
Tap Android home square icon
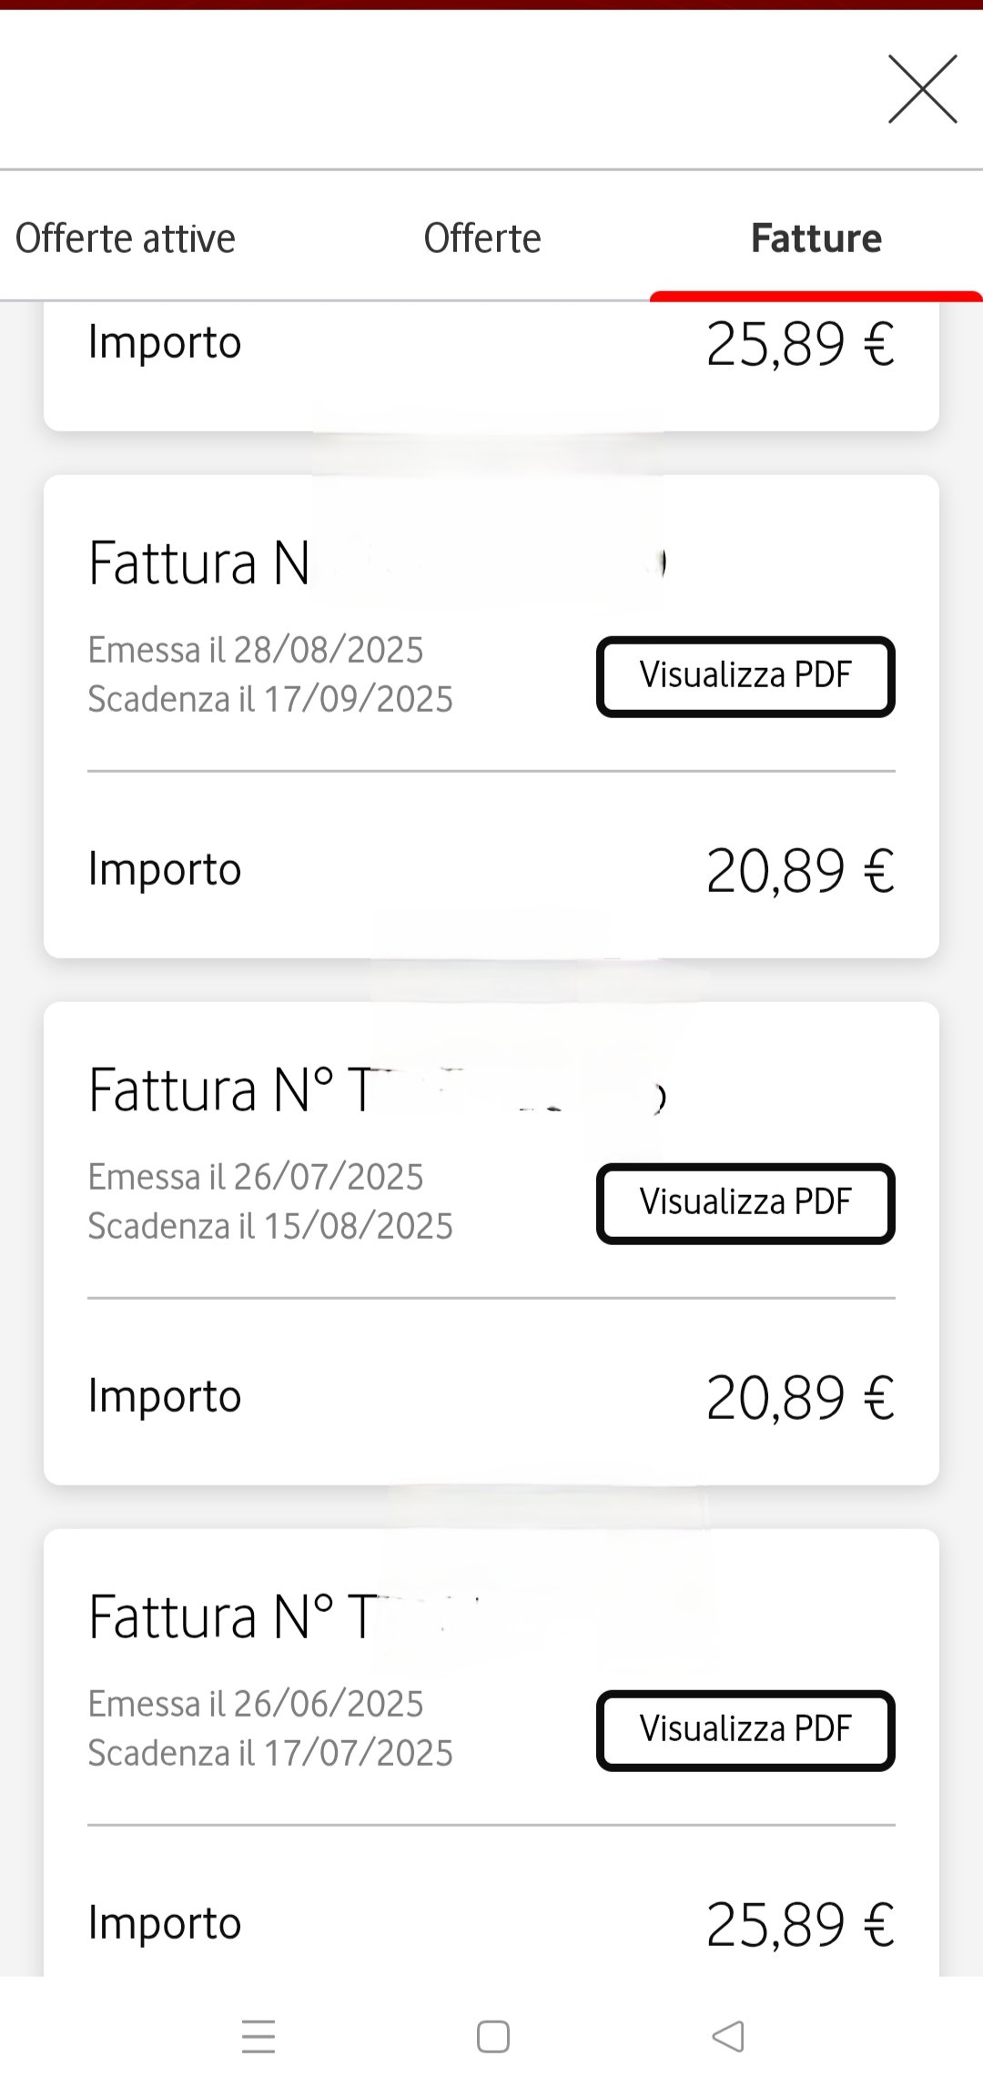click(492, 2036)
